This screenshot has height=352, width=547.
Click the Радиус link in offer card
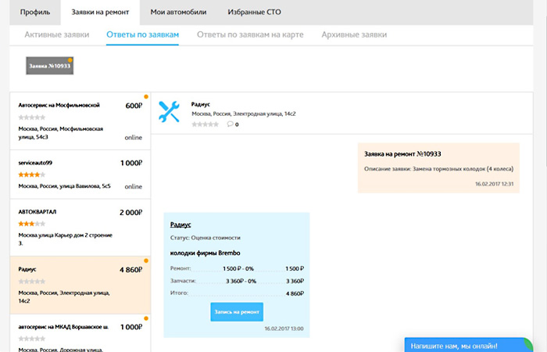coord(181,224)
